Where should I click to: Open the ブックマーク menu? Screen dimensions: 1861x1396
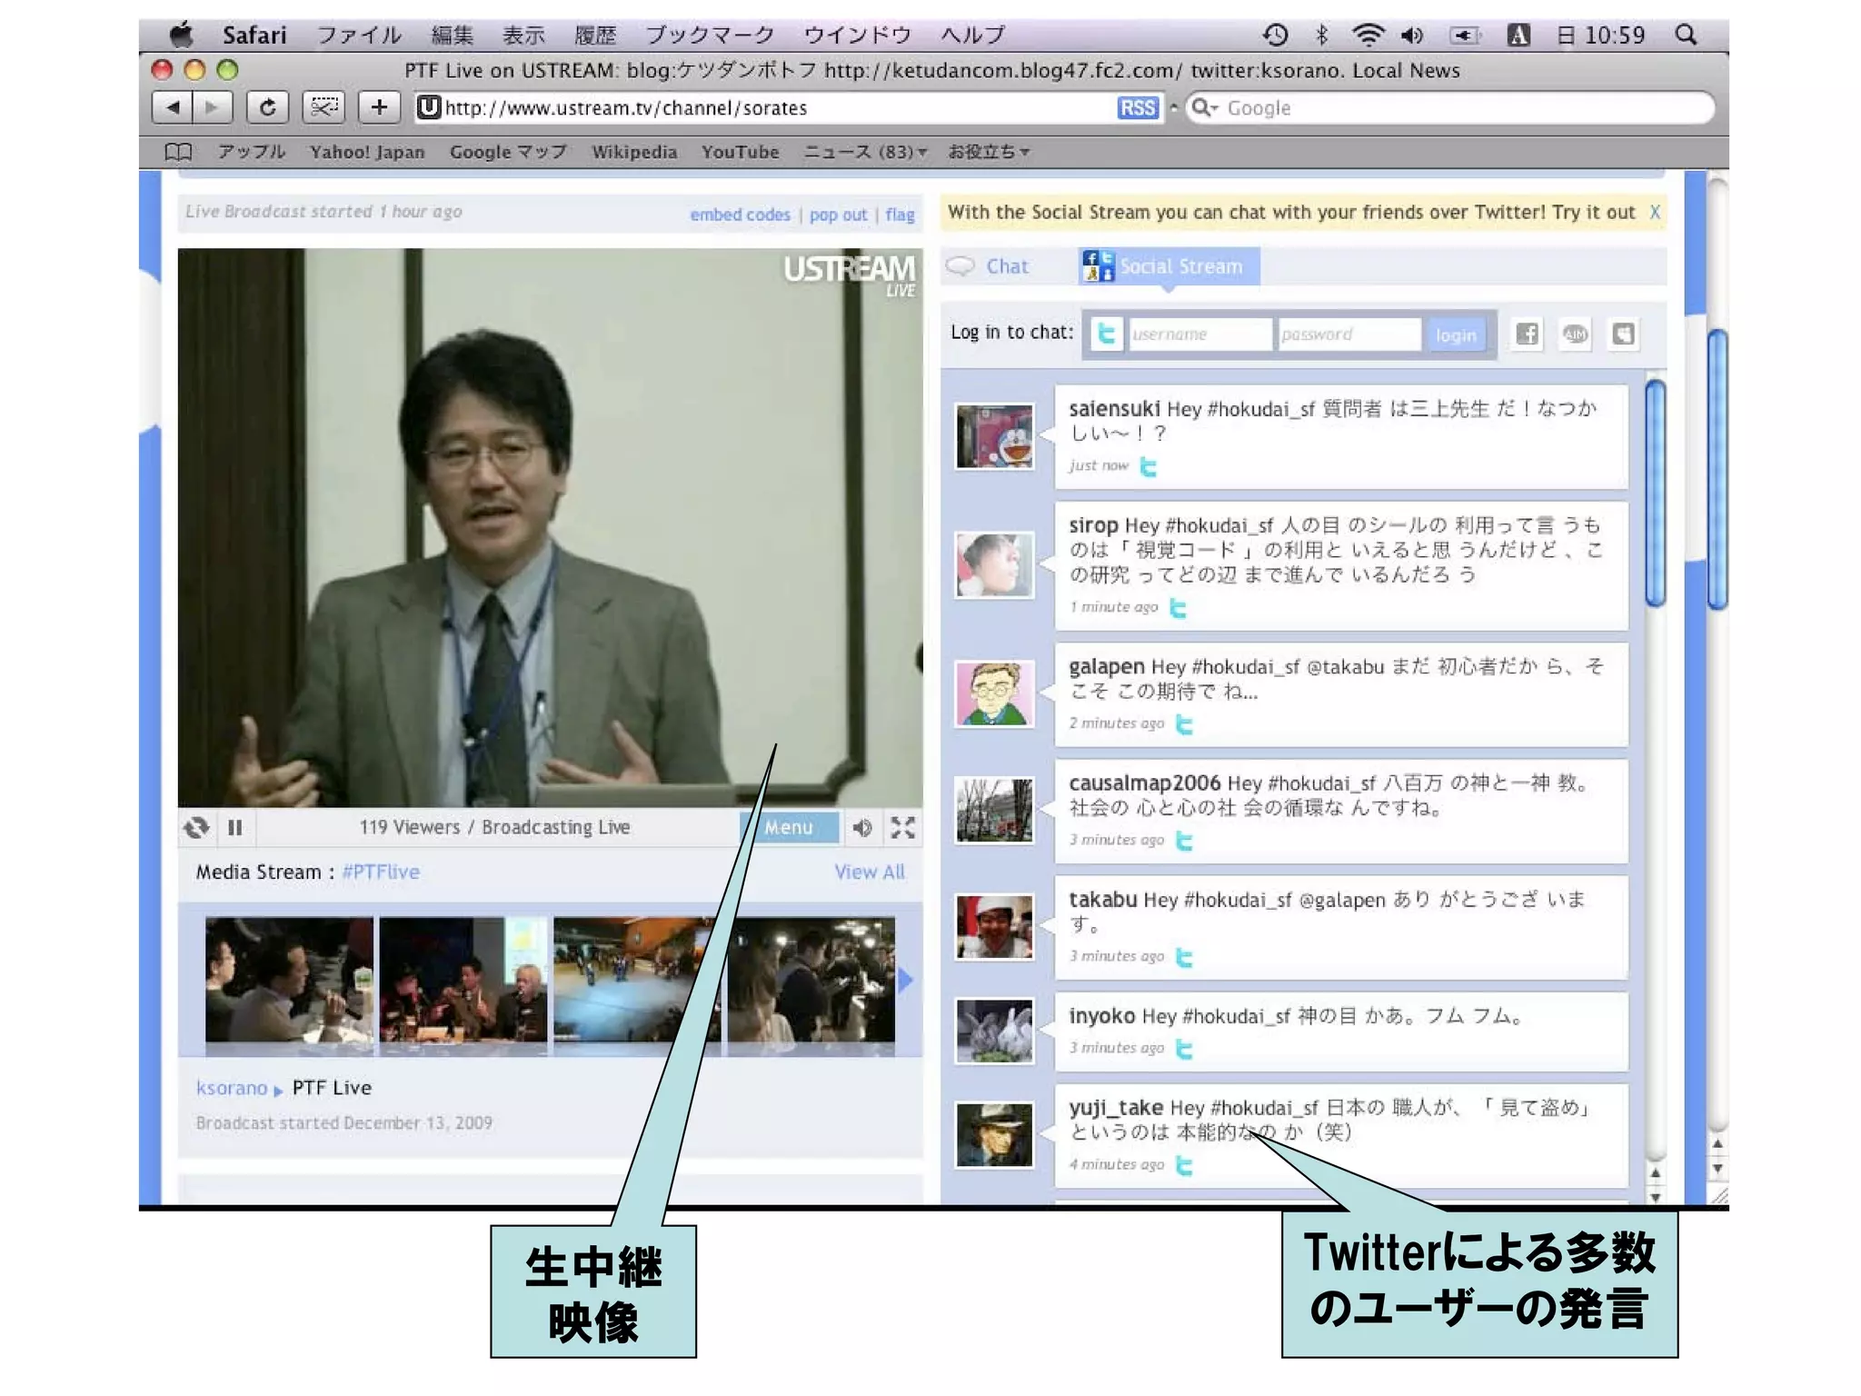click(710, 35)
